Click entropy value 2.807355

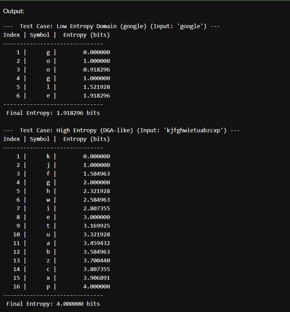coord(96,208)
